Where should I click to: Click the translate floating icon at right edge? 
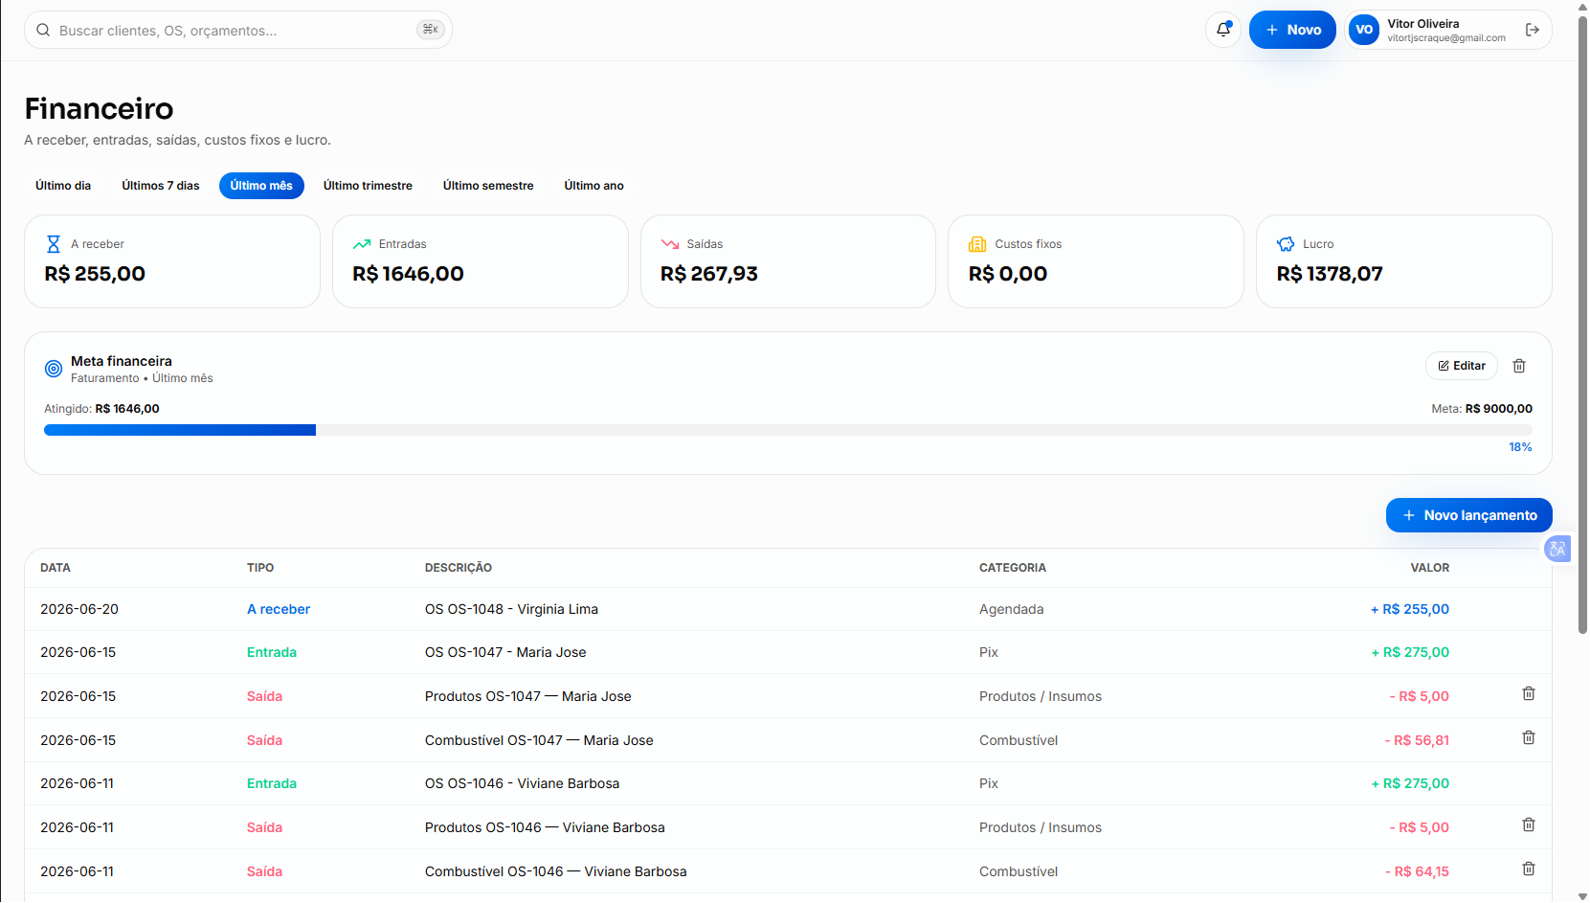[1557, 549]
